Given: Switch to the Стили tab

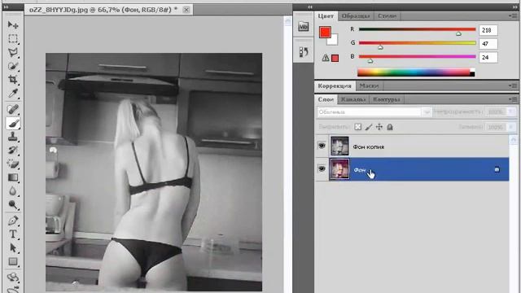Looking at the screenshot, I should 387,16.
